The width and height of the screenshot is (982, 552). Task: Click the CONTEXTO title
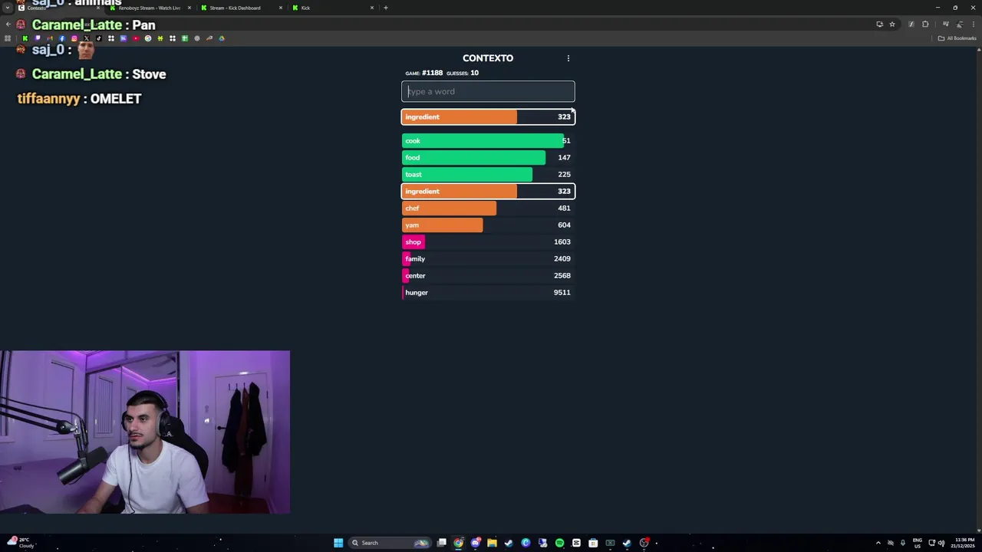click(x=488, y=58)
